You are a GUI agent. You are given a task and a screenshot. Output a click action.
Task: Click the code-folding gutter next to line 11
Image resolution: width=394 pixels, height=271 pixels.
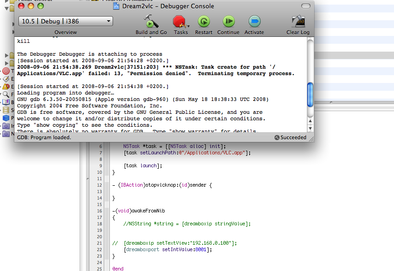tap(107, 179)
